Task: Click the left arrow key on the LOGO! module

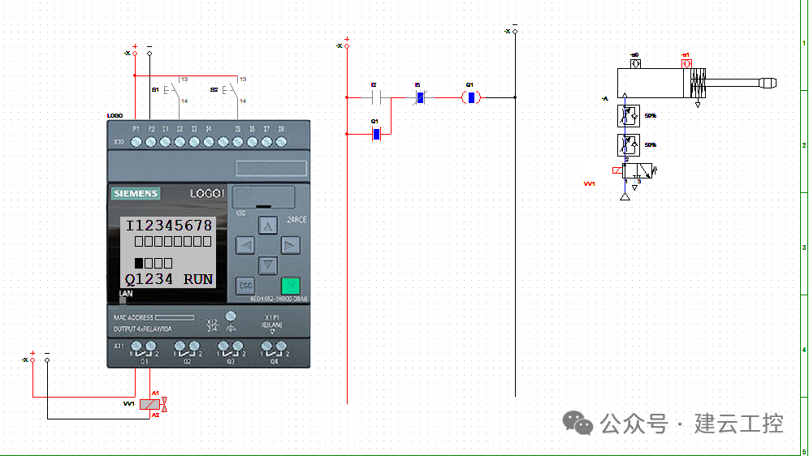Action: [245, 245]
